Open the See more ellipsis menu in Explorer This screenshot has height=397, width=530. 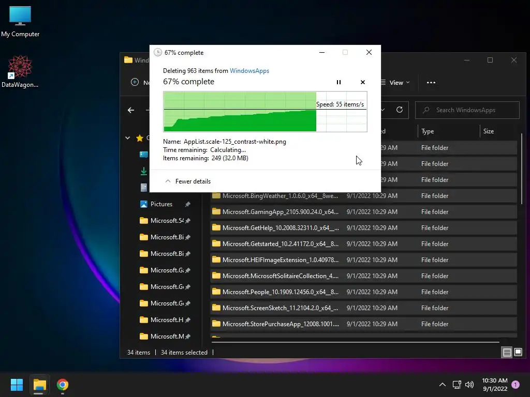click(x=431, y=82)
